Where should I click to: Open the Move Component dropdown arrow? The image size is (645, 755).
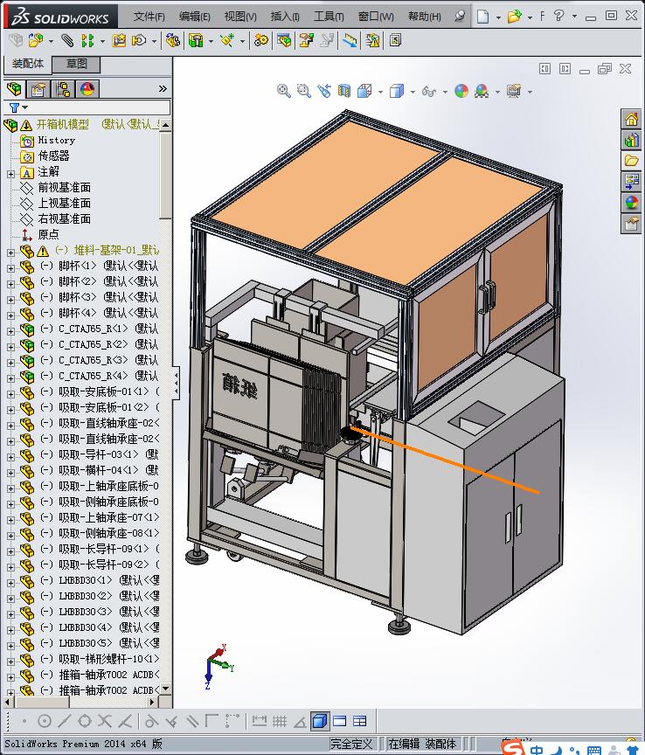pos(154,41)
